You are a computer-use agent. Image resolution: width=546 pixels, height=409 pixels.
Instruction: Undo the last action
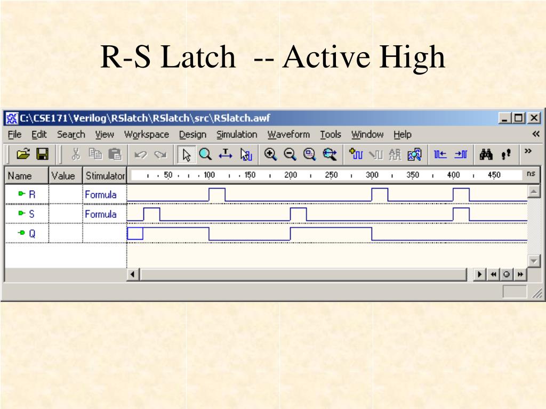tap(141, 154)
